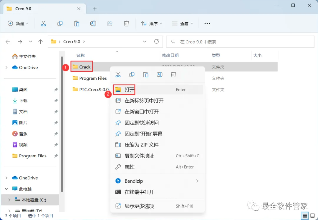Click the Delete trash icon in the toolbar
The width and height of the screenshot is (318, 220).
[x=126, y=24]
